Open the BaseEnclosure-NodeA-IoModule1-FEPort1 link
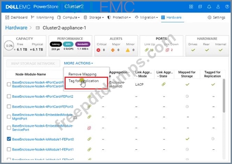The height and width of the screenshot is (164, 232). (x=43, y=149)
